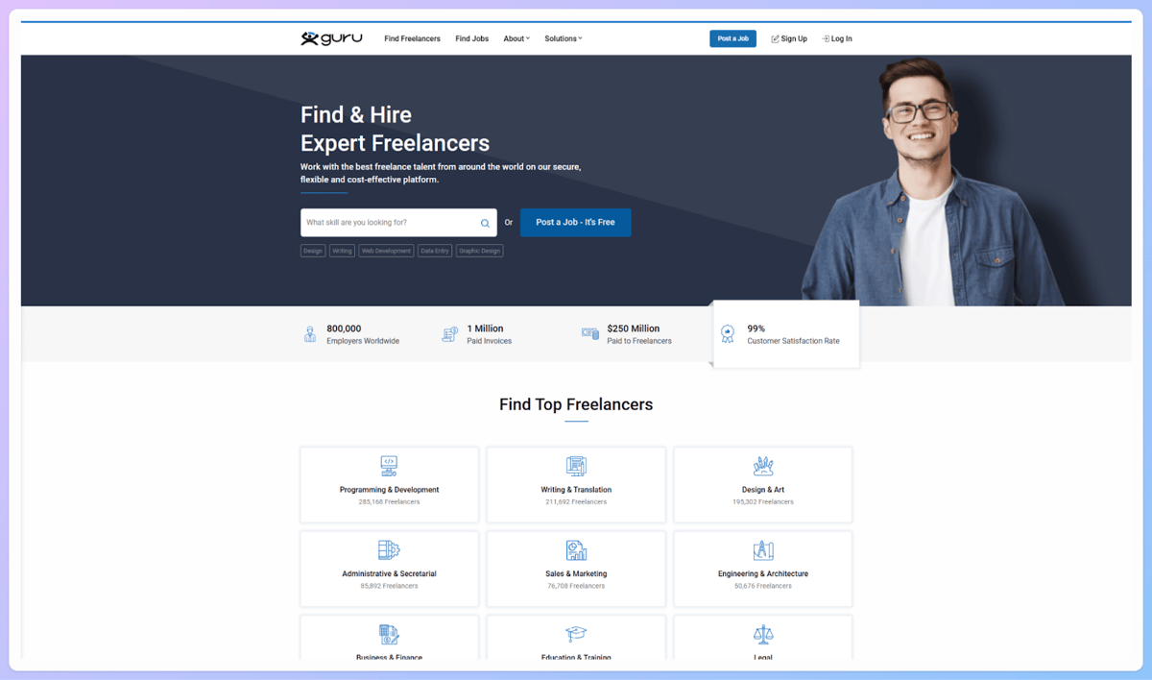Choose the Engineering & Architecture icon
Image resolution: width=1152 pixels, height=680 pixels.
(763, 550)
